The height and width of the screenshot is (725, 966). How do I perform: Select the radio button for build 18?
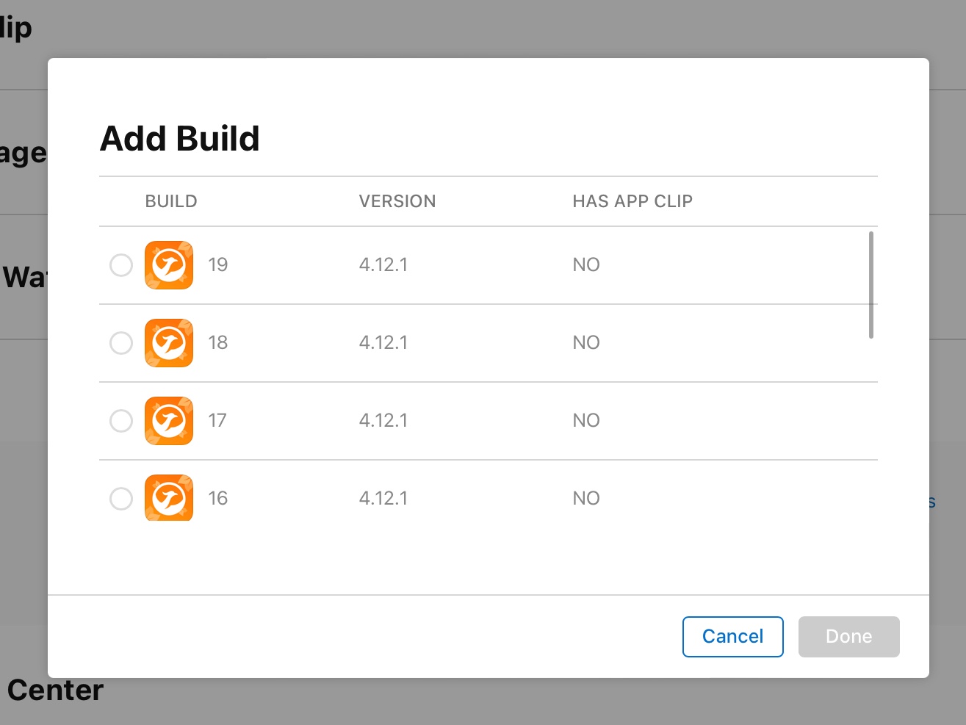pos(121,343)
